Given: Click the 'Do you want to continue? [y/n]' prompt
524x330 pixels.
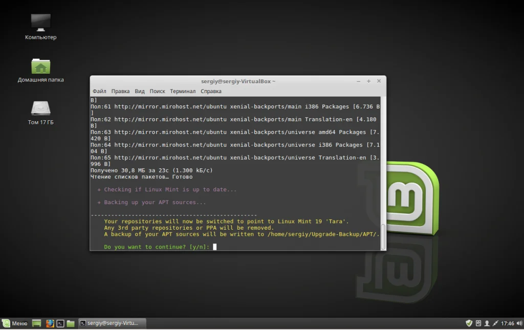Looking at the screenshot, I should [x=157, y=247].
